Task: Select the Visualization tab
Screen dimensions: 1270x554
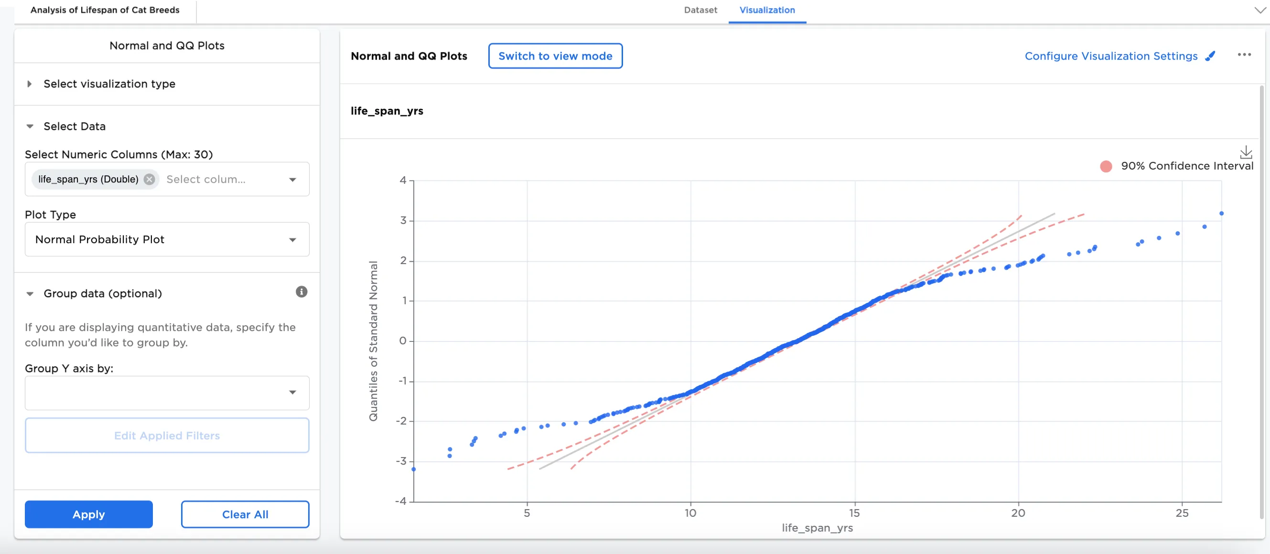Action: [x=766, y=11]
